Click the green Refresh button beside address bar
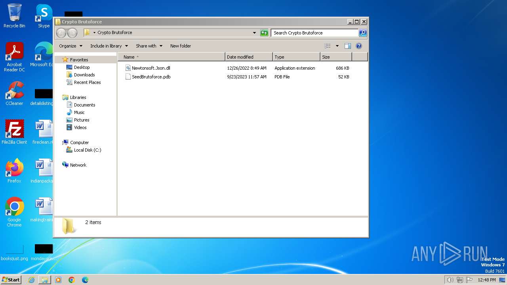The width and height of the screenshot is (507, 285). click(x=264, y=33)
